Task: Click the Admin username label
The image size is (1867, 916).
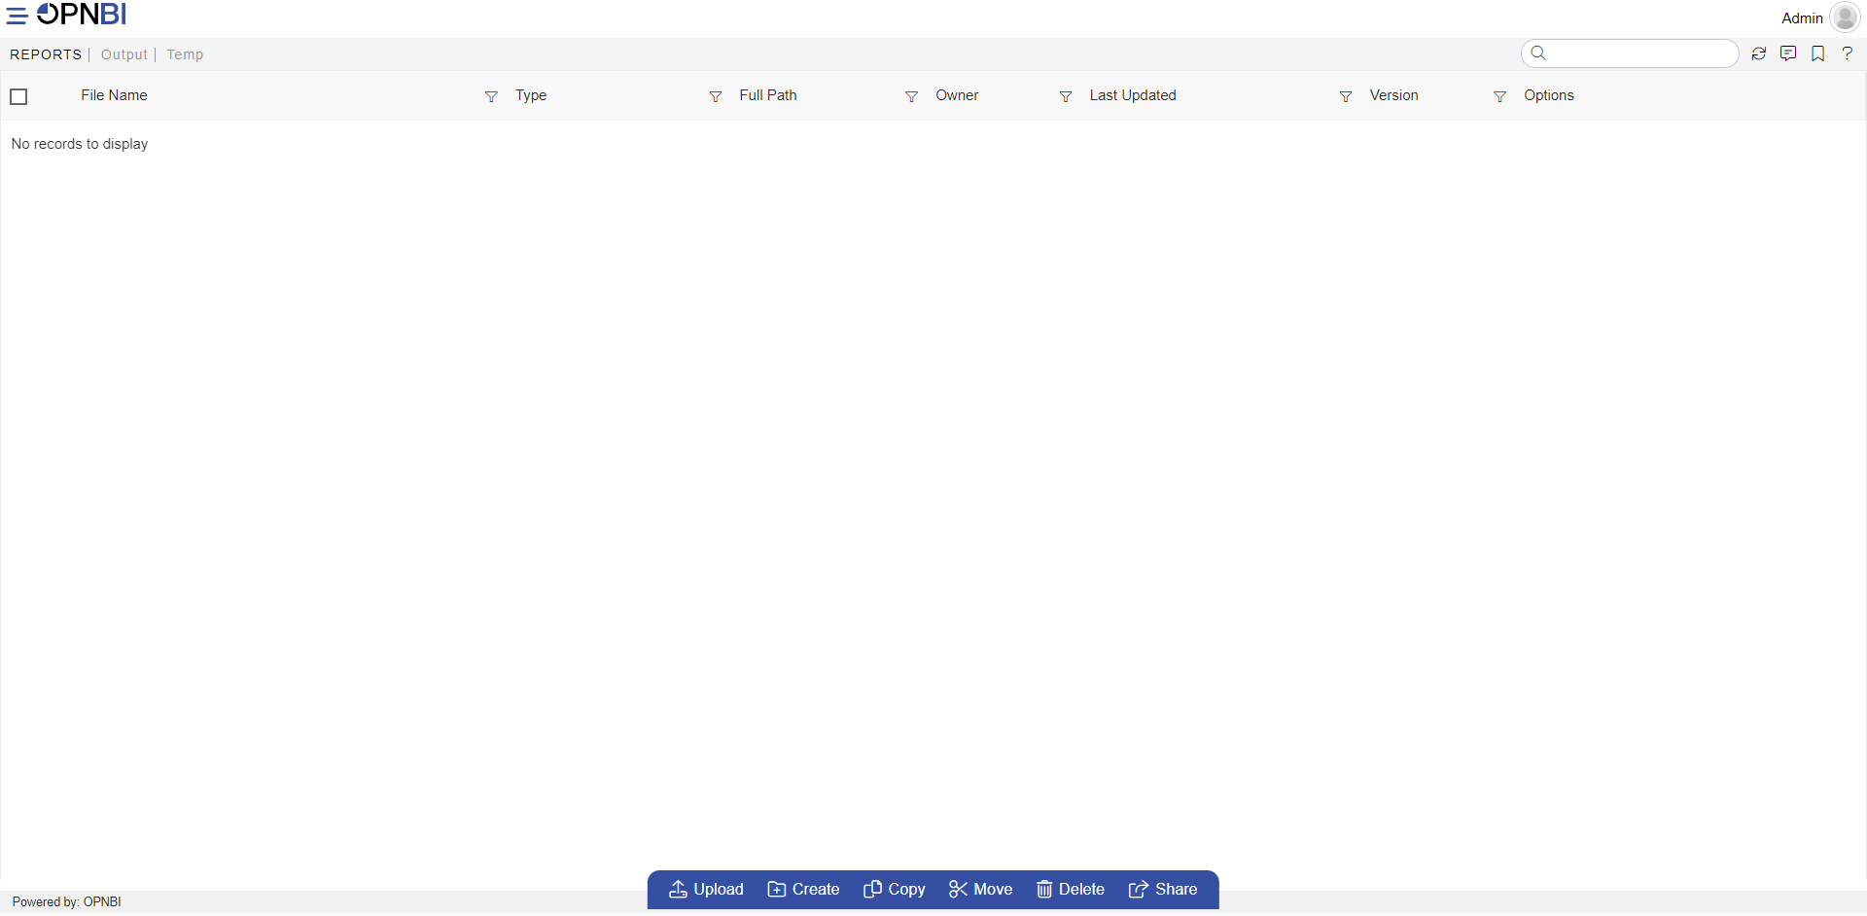Action: point(1802,18)
